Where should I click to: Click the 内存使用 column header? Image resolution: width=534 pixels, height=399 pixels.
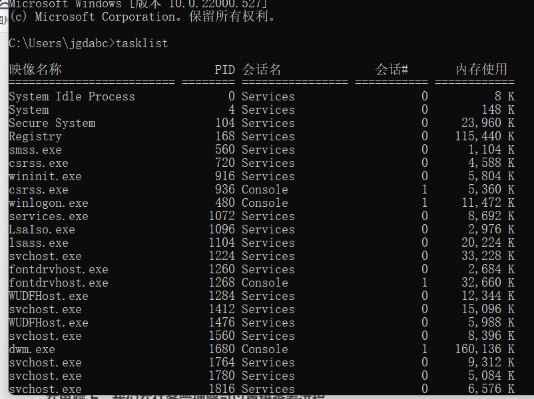click(481, 69)
